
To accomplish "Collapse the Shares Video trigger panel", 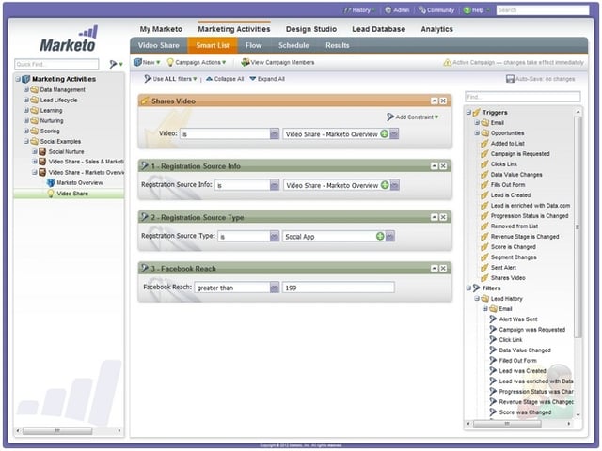I will pos(435,101).
